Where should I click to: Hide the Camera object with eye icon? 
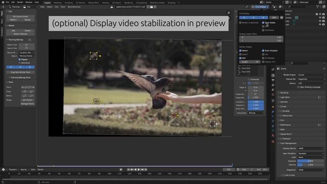coord(320,17)
